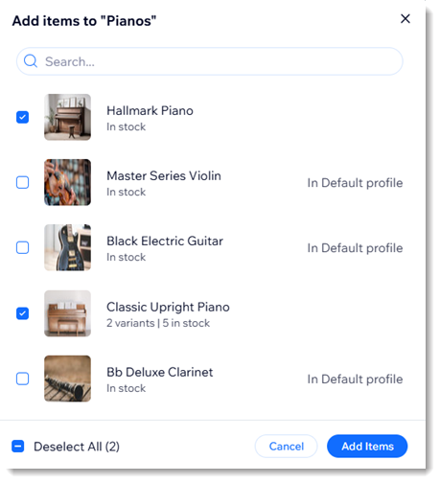Select the Classic Upright Piano thumbnail
Image resolution: width=440 pixels, height=483 pixels.
(67, 313)
